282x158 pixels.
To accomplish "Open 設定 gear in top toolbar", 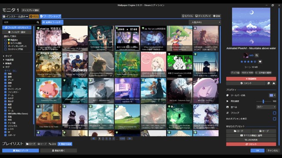I will tap(216, 16).
